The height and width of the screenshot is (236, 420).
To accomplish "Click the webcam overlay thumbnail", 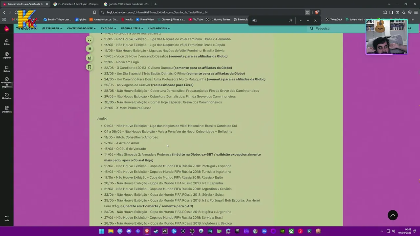I will 387,36.
